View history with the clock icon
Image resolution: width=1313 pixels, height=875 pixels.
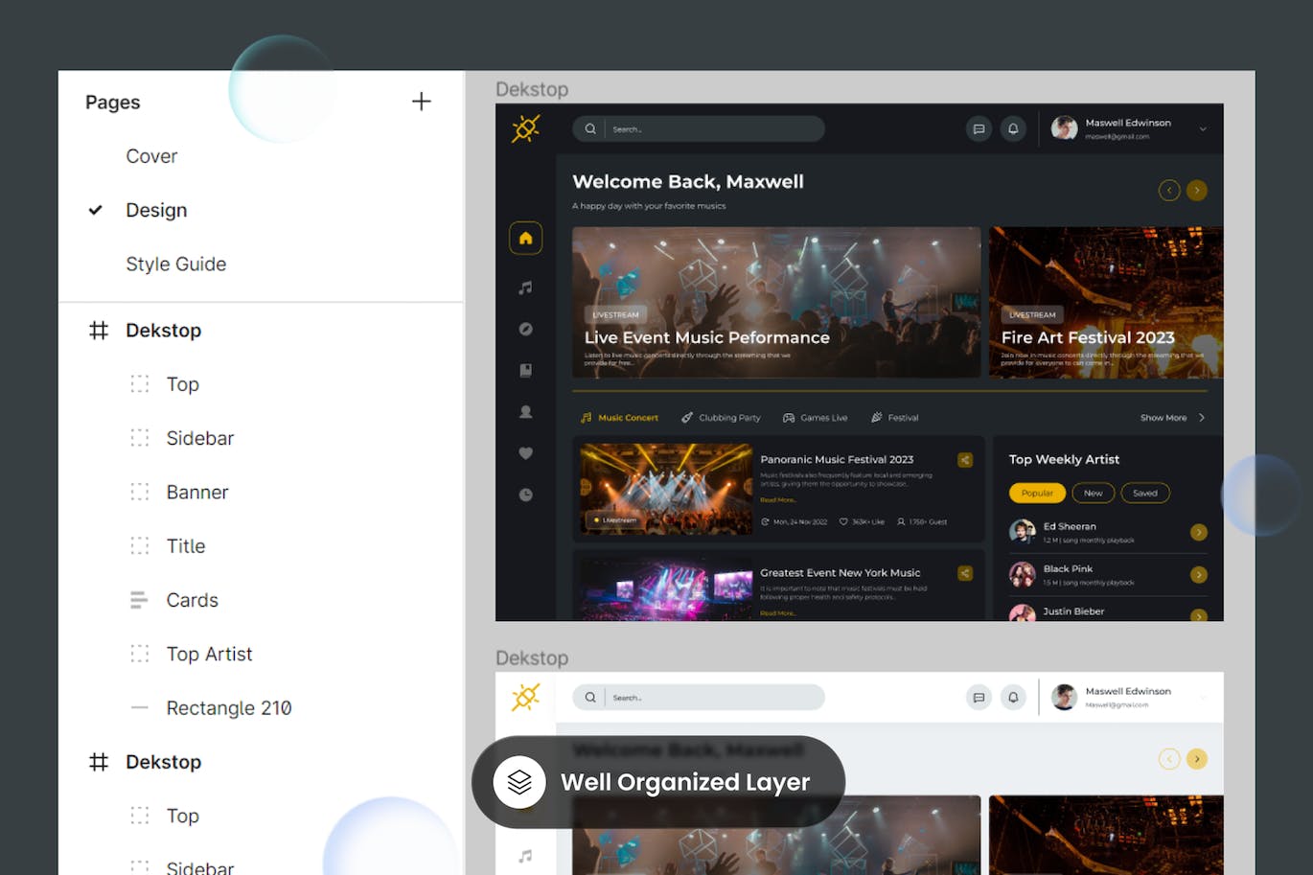coord(525,495)
